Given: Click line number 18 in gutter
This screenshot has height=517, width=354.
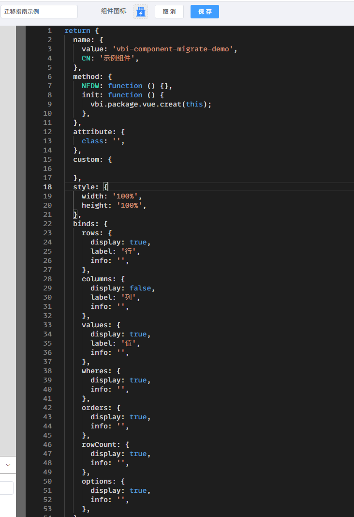Looking at the screenshot, I should pyautogui.click(x=47, y=187).
